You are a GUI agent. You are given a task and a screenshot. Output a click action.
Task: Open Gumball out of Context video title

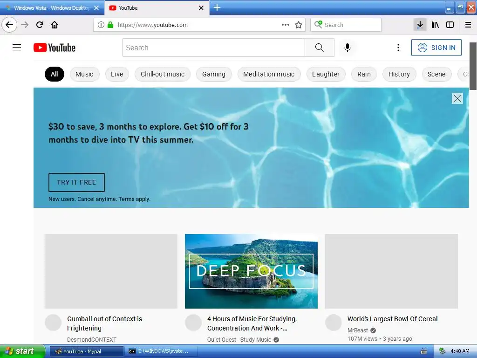[105, 324]
